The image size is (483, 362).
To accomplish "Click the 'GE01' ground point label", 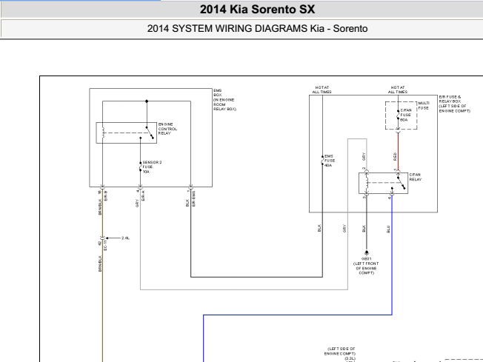I will coord(366,259).
